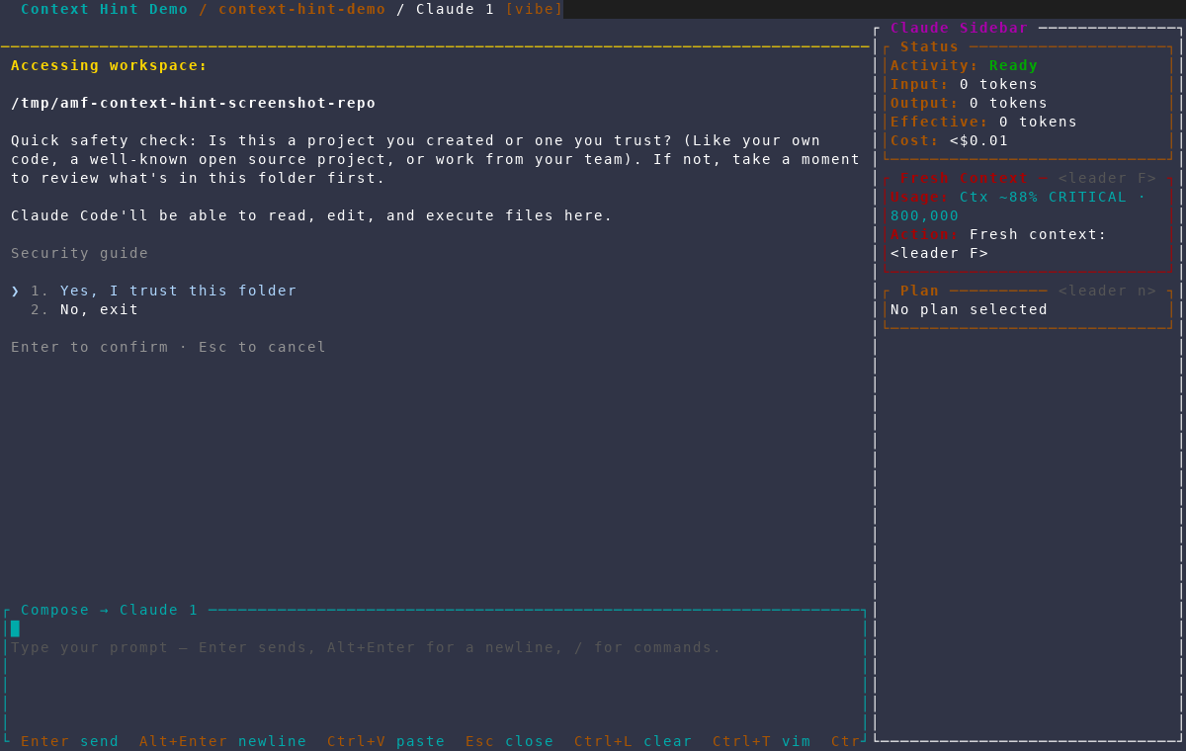The image size is (1186, 751).
Task: Click the 'No plan selected' text
Action: [x=970, y=309]
